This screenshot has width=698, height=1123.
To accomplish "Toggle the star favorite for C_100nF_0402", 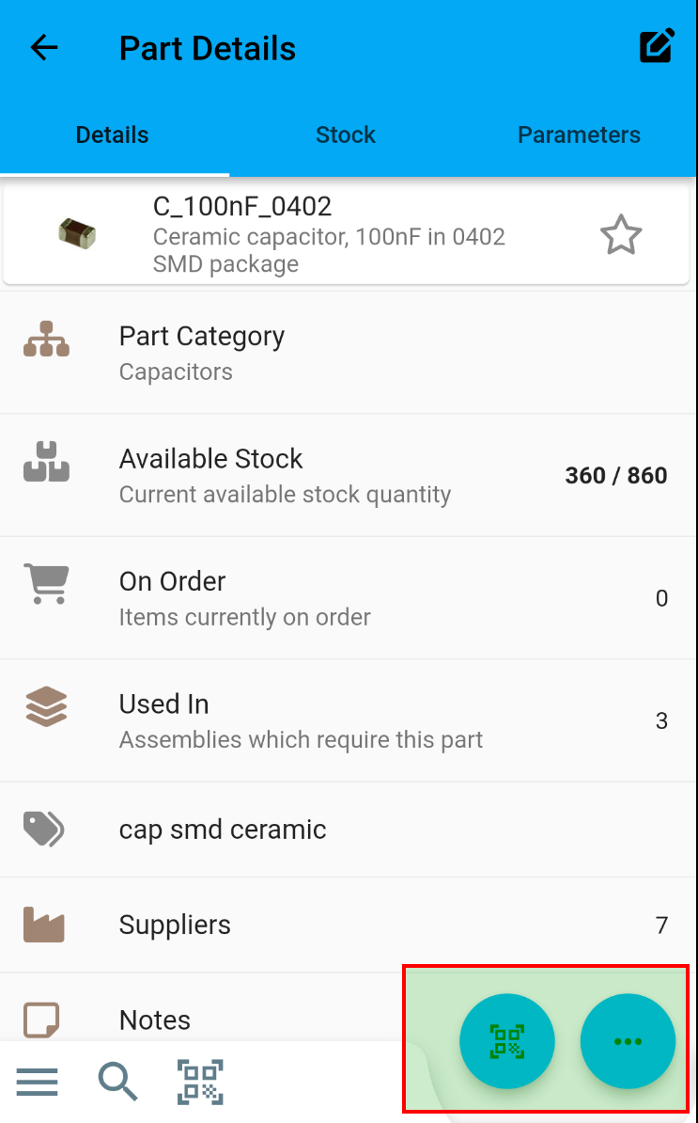I will pyautogui.click(x=621, y=235).
